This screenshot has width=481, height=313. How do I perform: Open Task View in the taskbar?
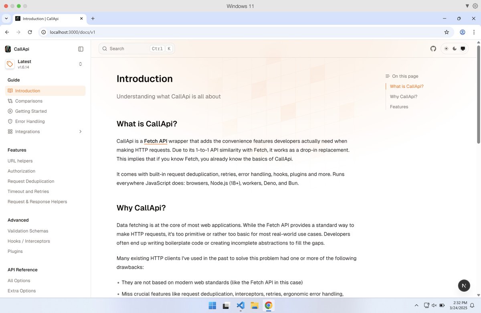click(x=226, y=306)
